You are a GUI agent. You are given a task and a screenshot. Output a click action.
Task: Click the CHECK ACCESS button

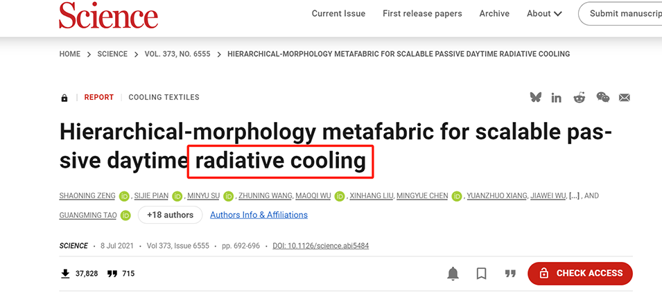pos(580,273)
